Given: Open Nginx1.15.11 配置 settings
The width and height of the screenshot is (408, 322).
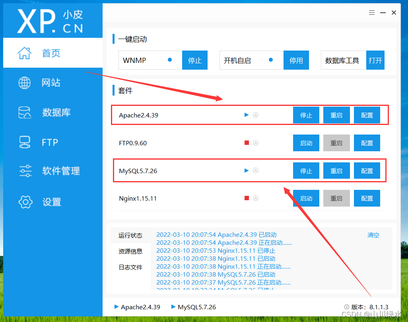Looking at the screenshot, I should [367, 198].
